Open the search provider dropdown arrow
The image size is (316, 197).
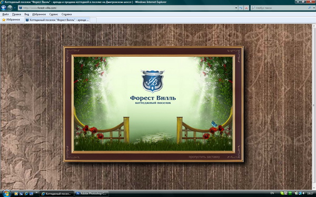pos(314,8)
